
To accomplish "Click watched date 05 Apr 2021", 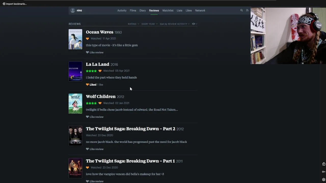I will [x=122, y=71].
